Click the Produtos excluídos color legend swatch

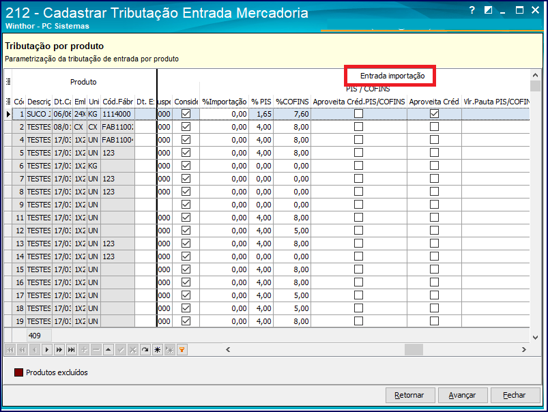pos(18,372)
